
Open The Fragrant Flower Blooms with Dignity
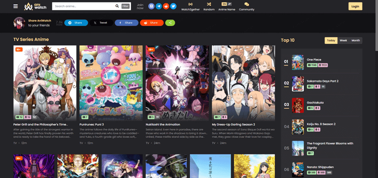330,145
